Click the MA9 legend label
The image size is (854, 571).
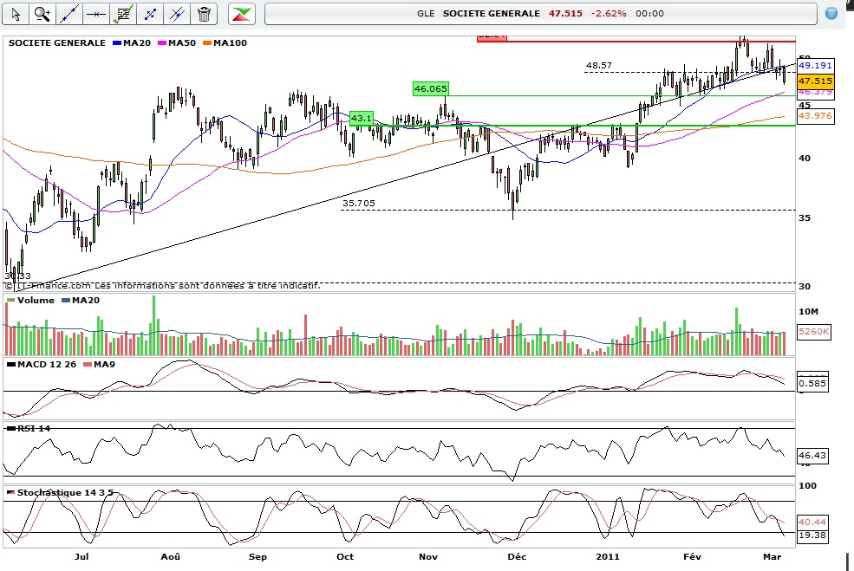(x=104, y=365)
